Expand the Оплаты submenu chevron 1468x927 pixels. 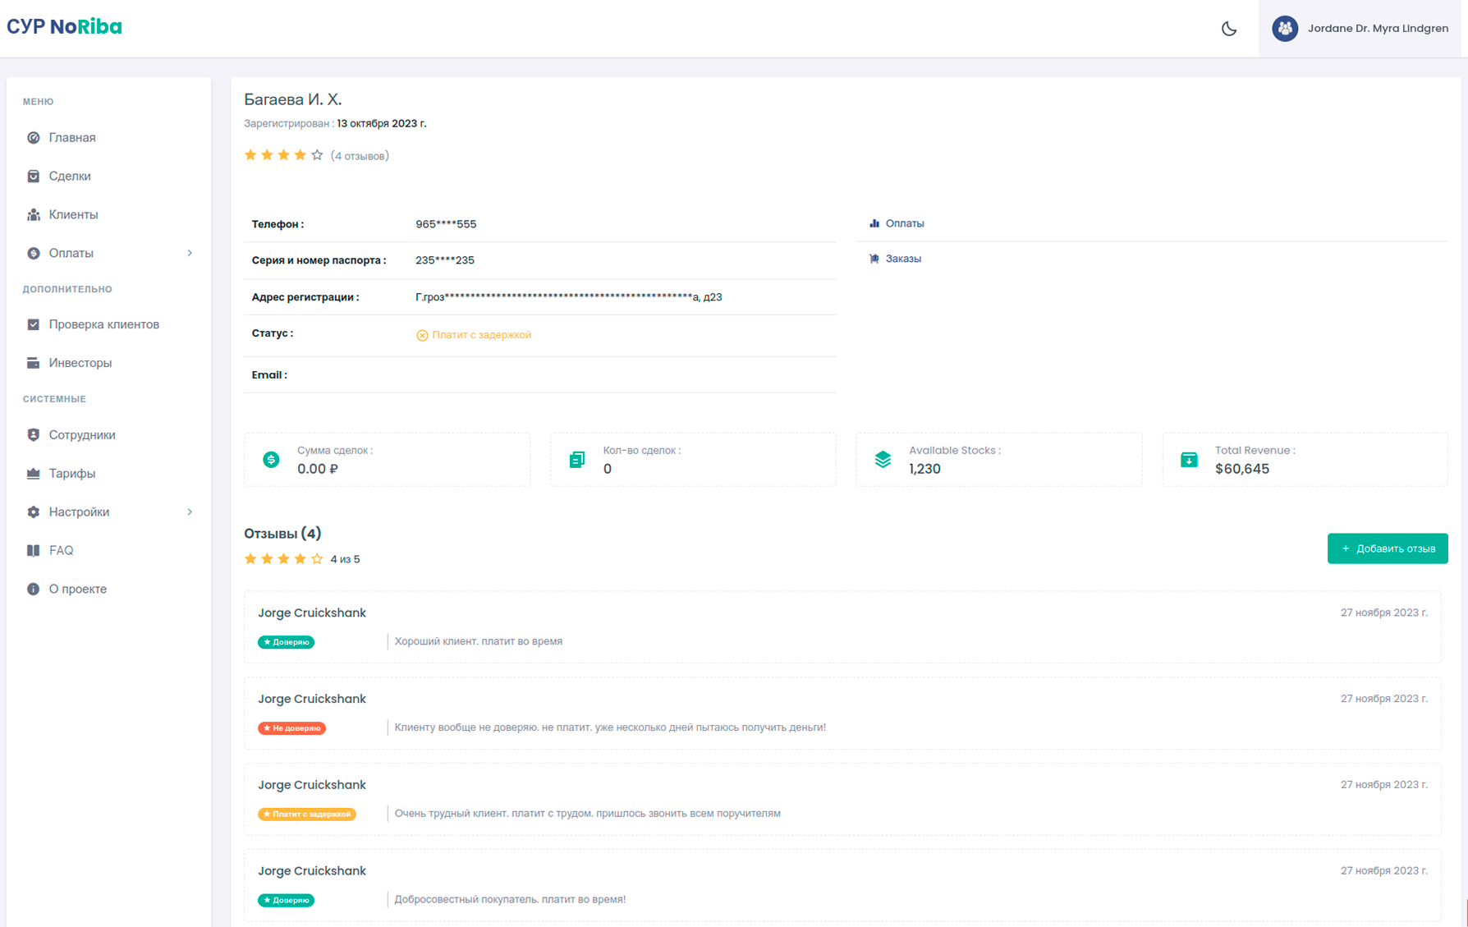coord(190,254)
